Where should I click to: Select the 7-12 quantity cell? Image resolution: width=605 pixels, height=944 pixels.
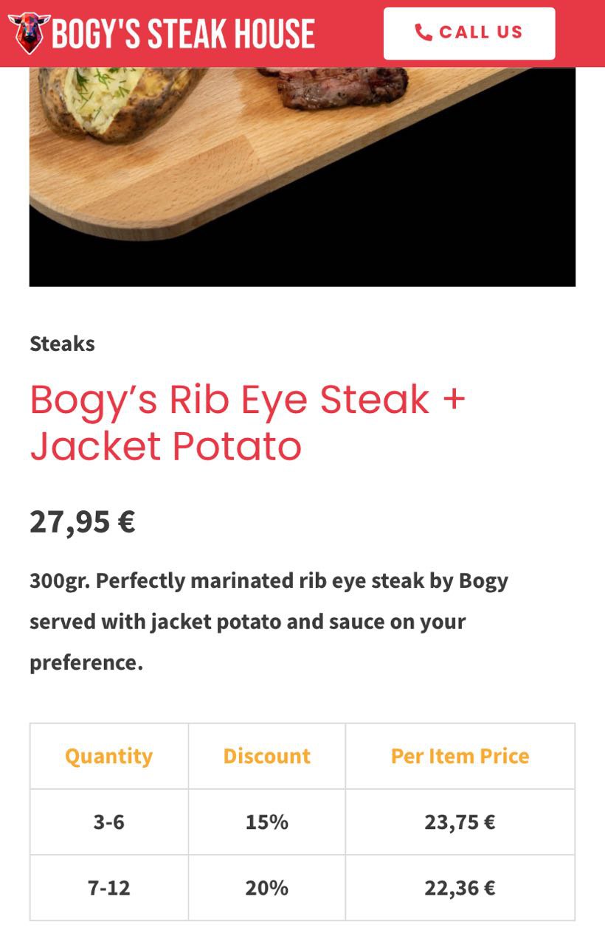(108, 887)
